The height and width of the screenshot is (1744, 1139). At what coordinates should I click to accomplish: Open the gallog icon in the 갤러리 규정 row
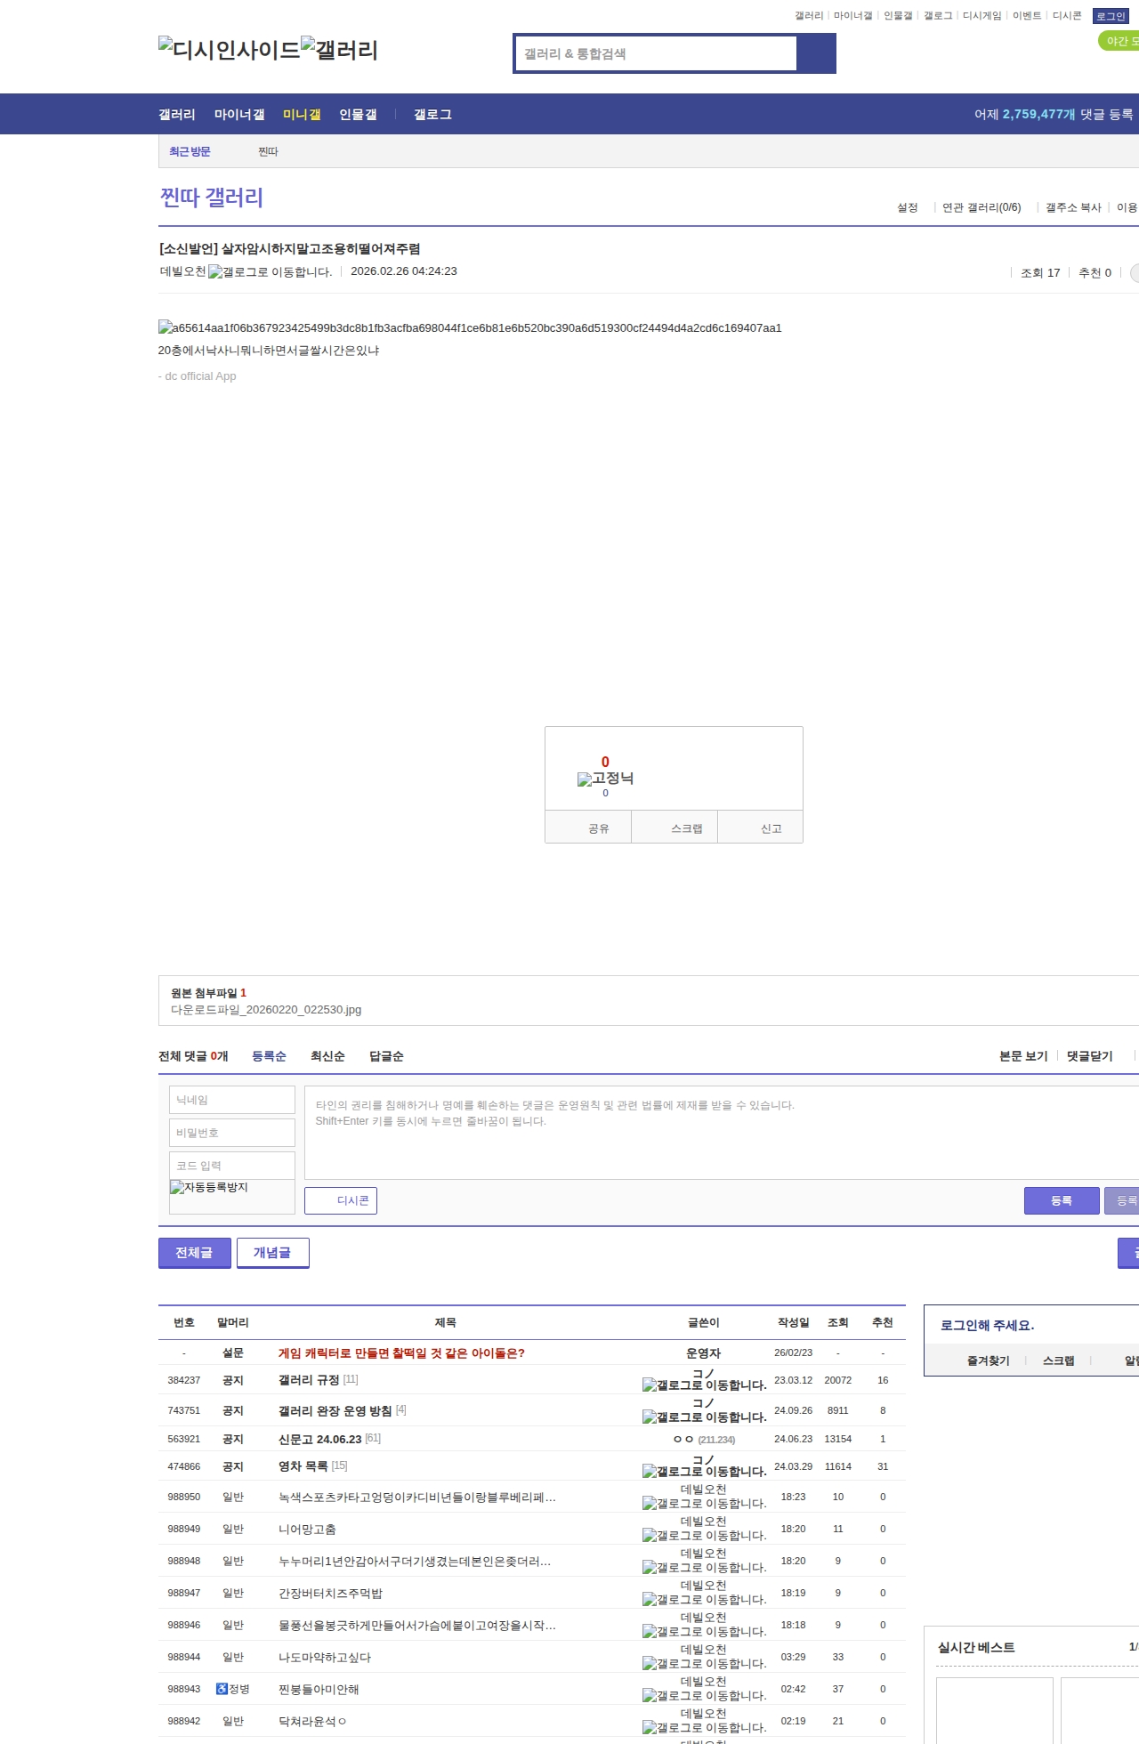704,1385
